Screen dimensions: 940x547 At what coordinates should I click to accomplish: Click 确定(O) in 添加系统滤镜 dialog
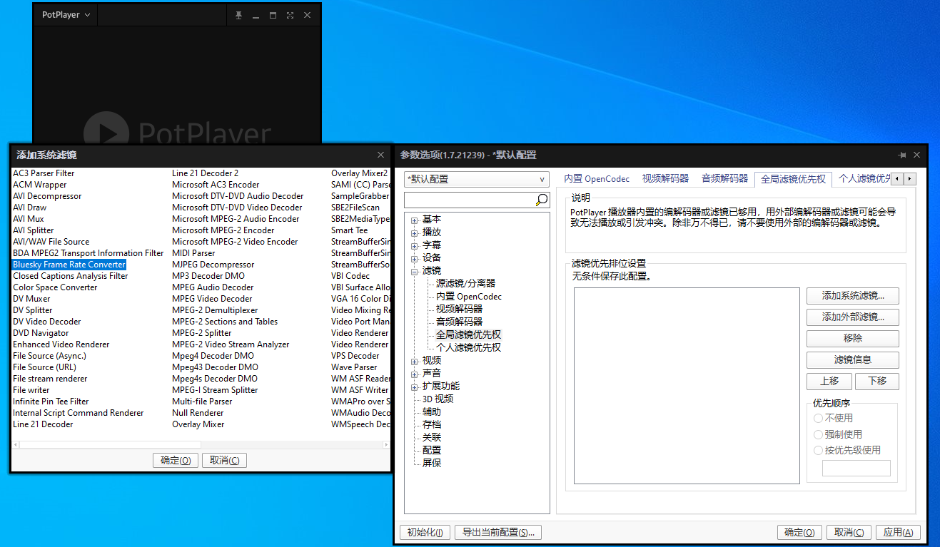click(x=176, y=461)
